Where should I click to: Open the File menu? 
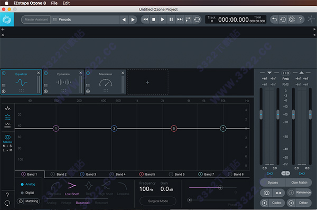[x=54, y=3]
